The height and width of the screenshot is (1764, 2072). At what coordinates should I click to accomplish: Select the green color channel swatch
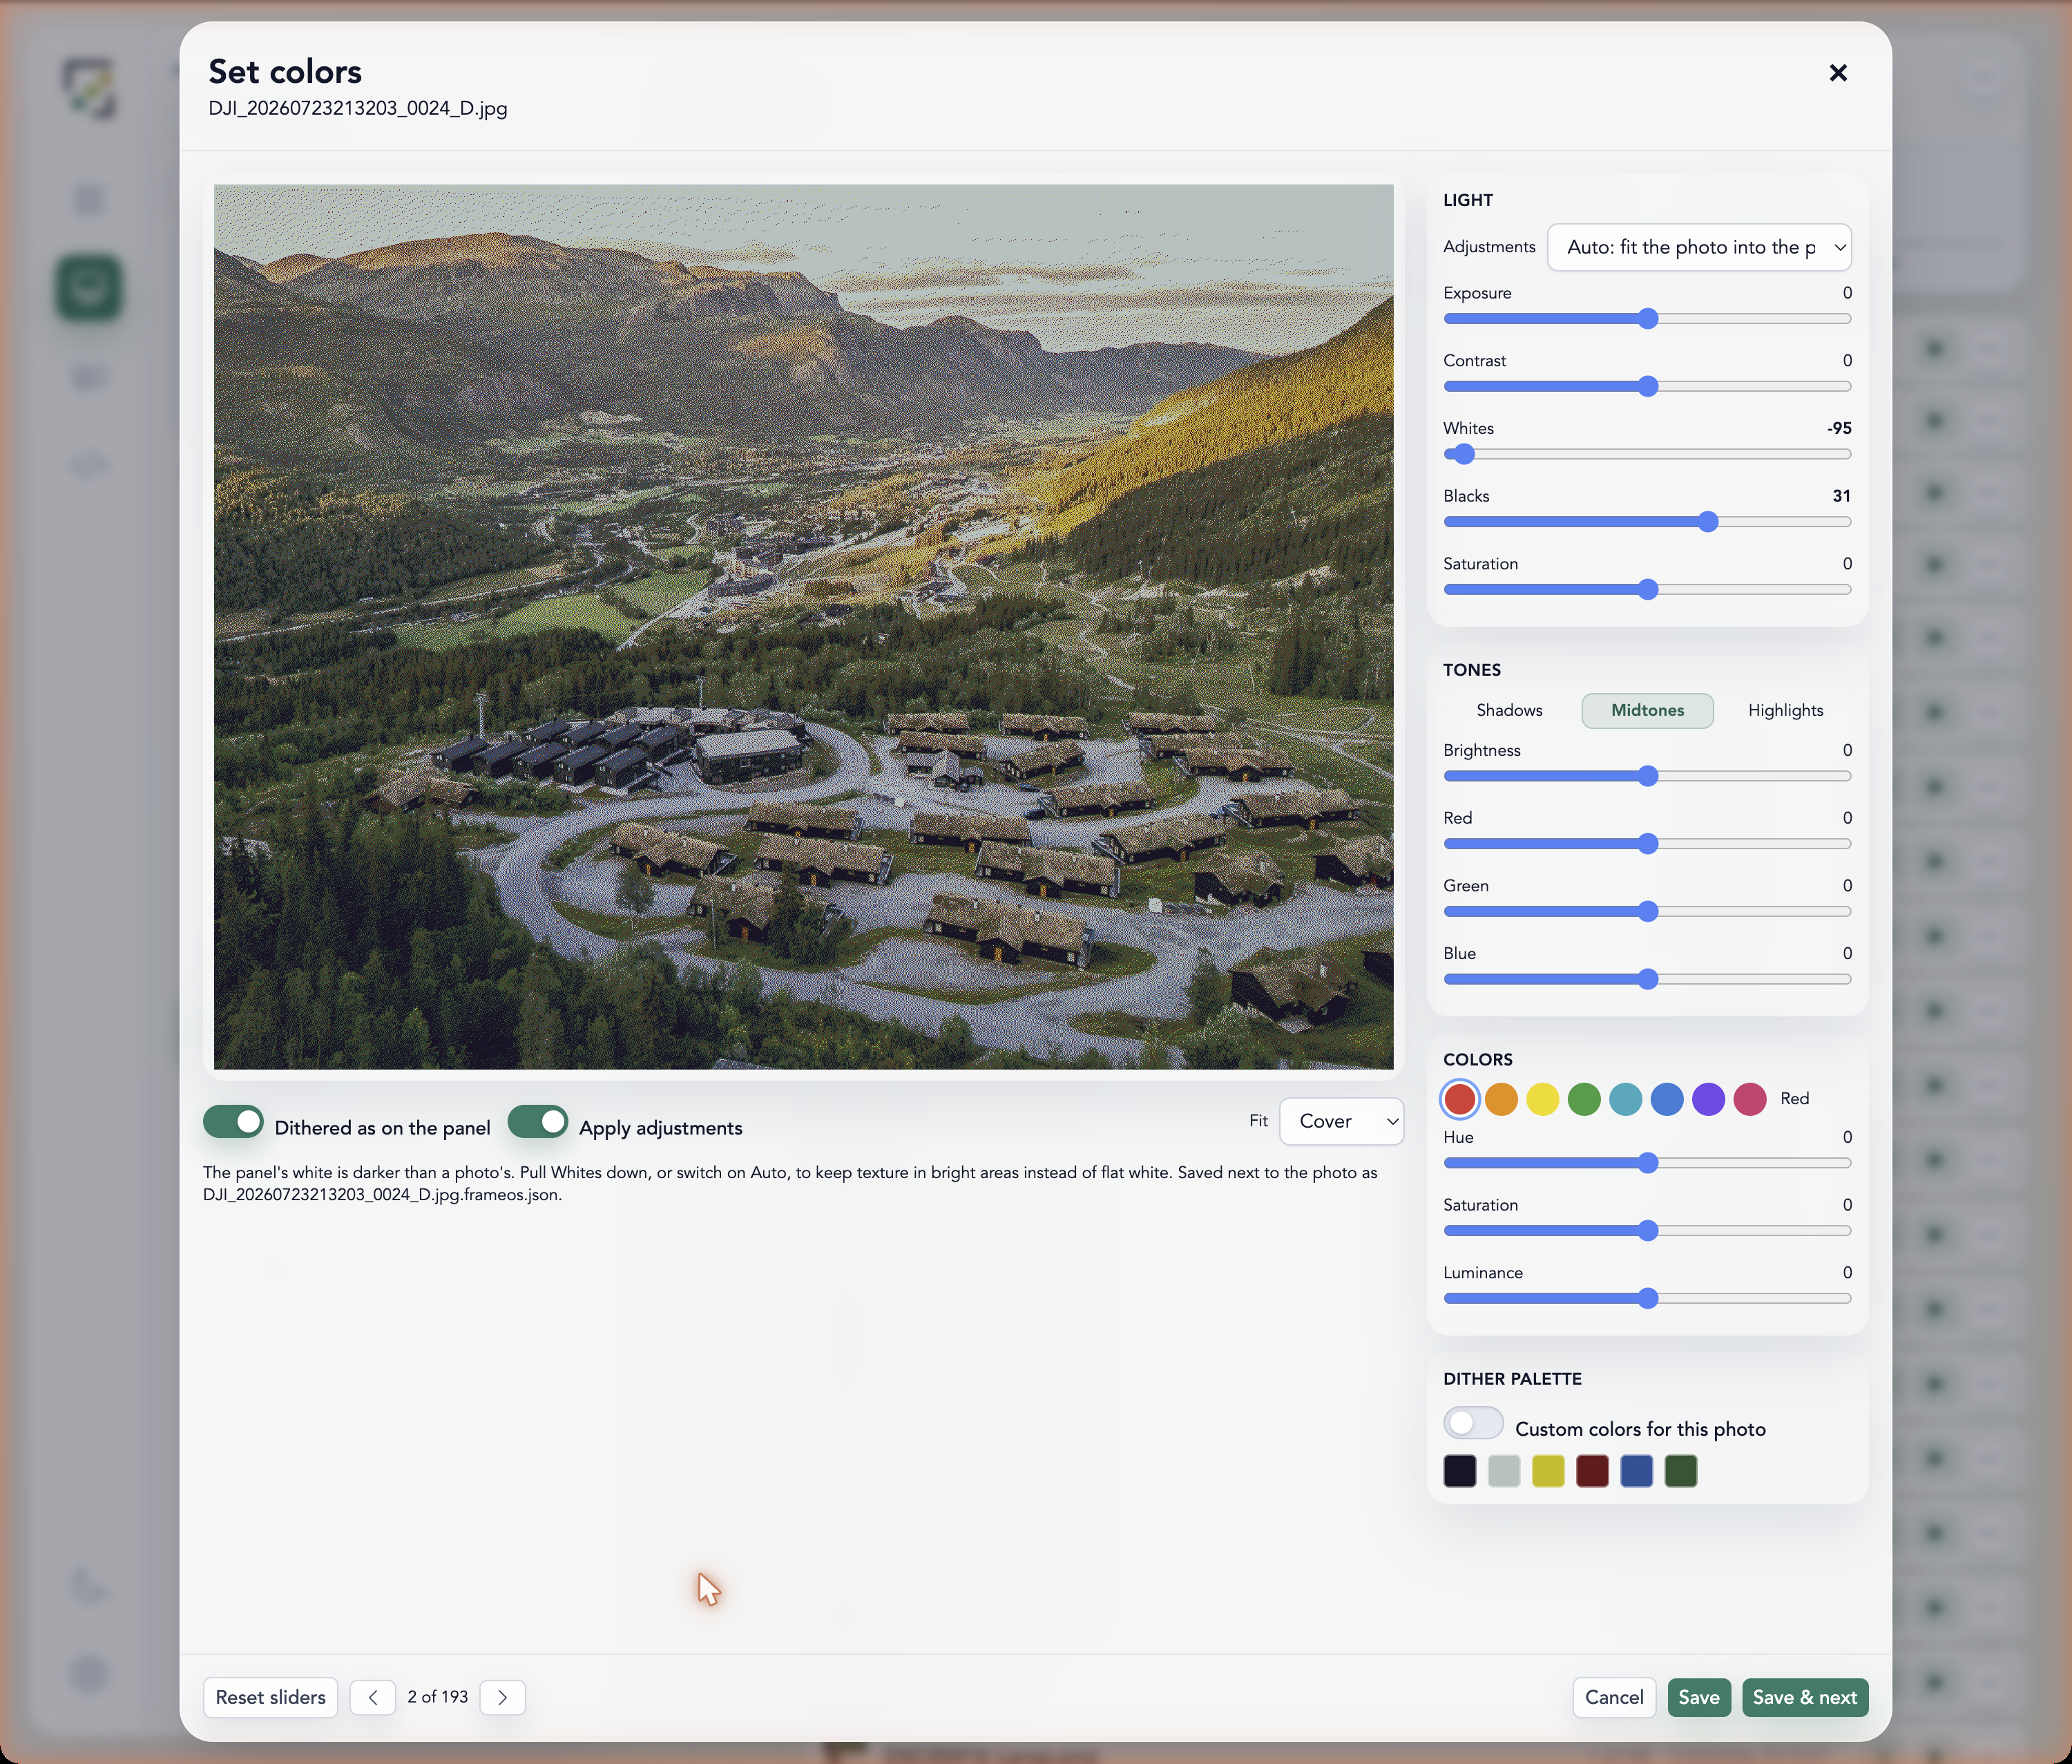click(x=1584, y=1099)
